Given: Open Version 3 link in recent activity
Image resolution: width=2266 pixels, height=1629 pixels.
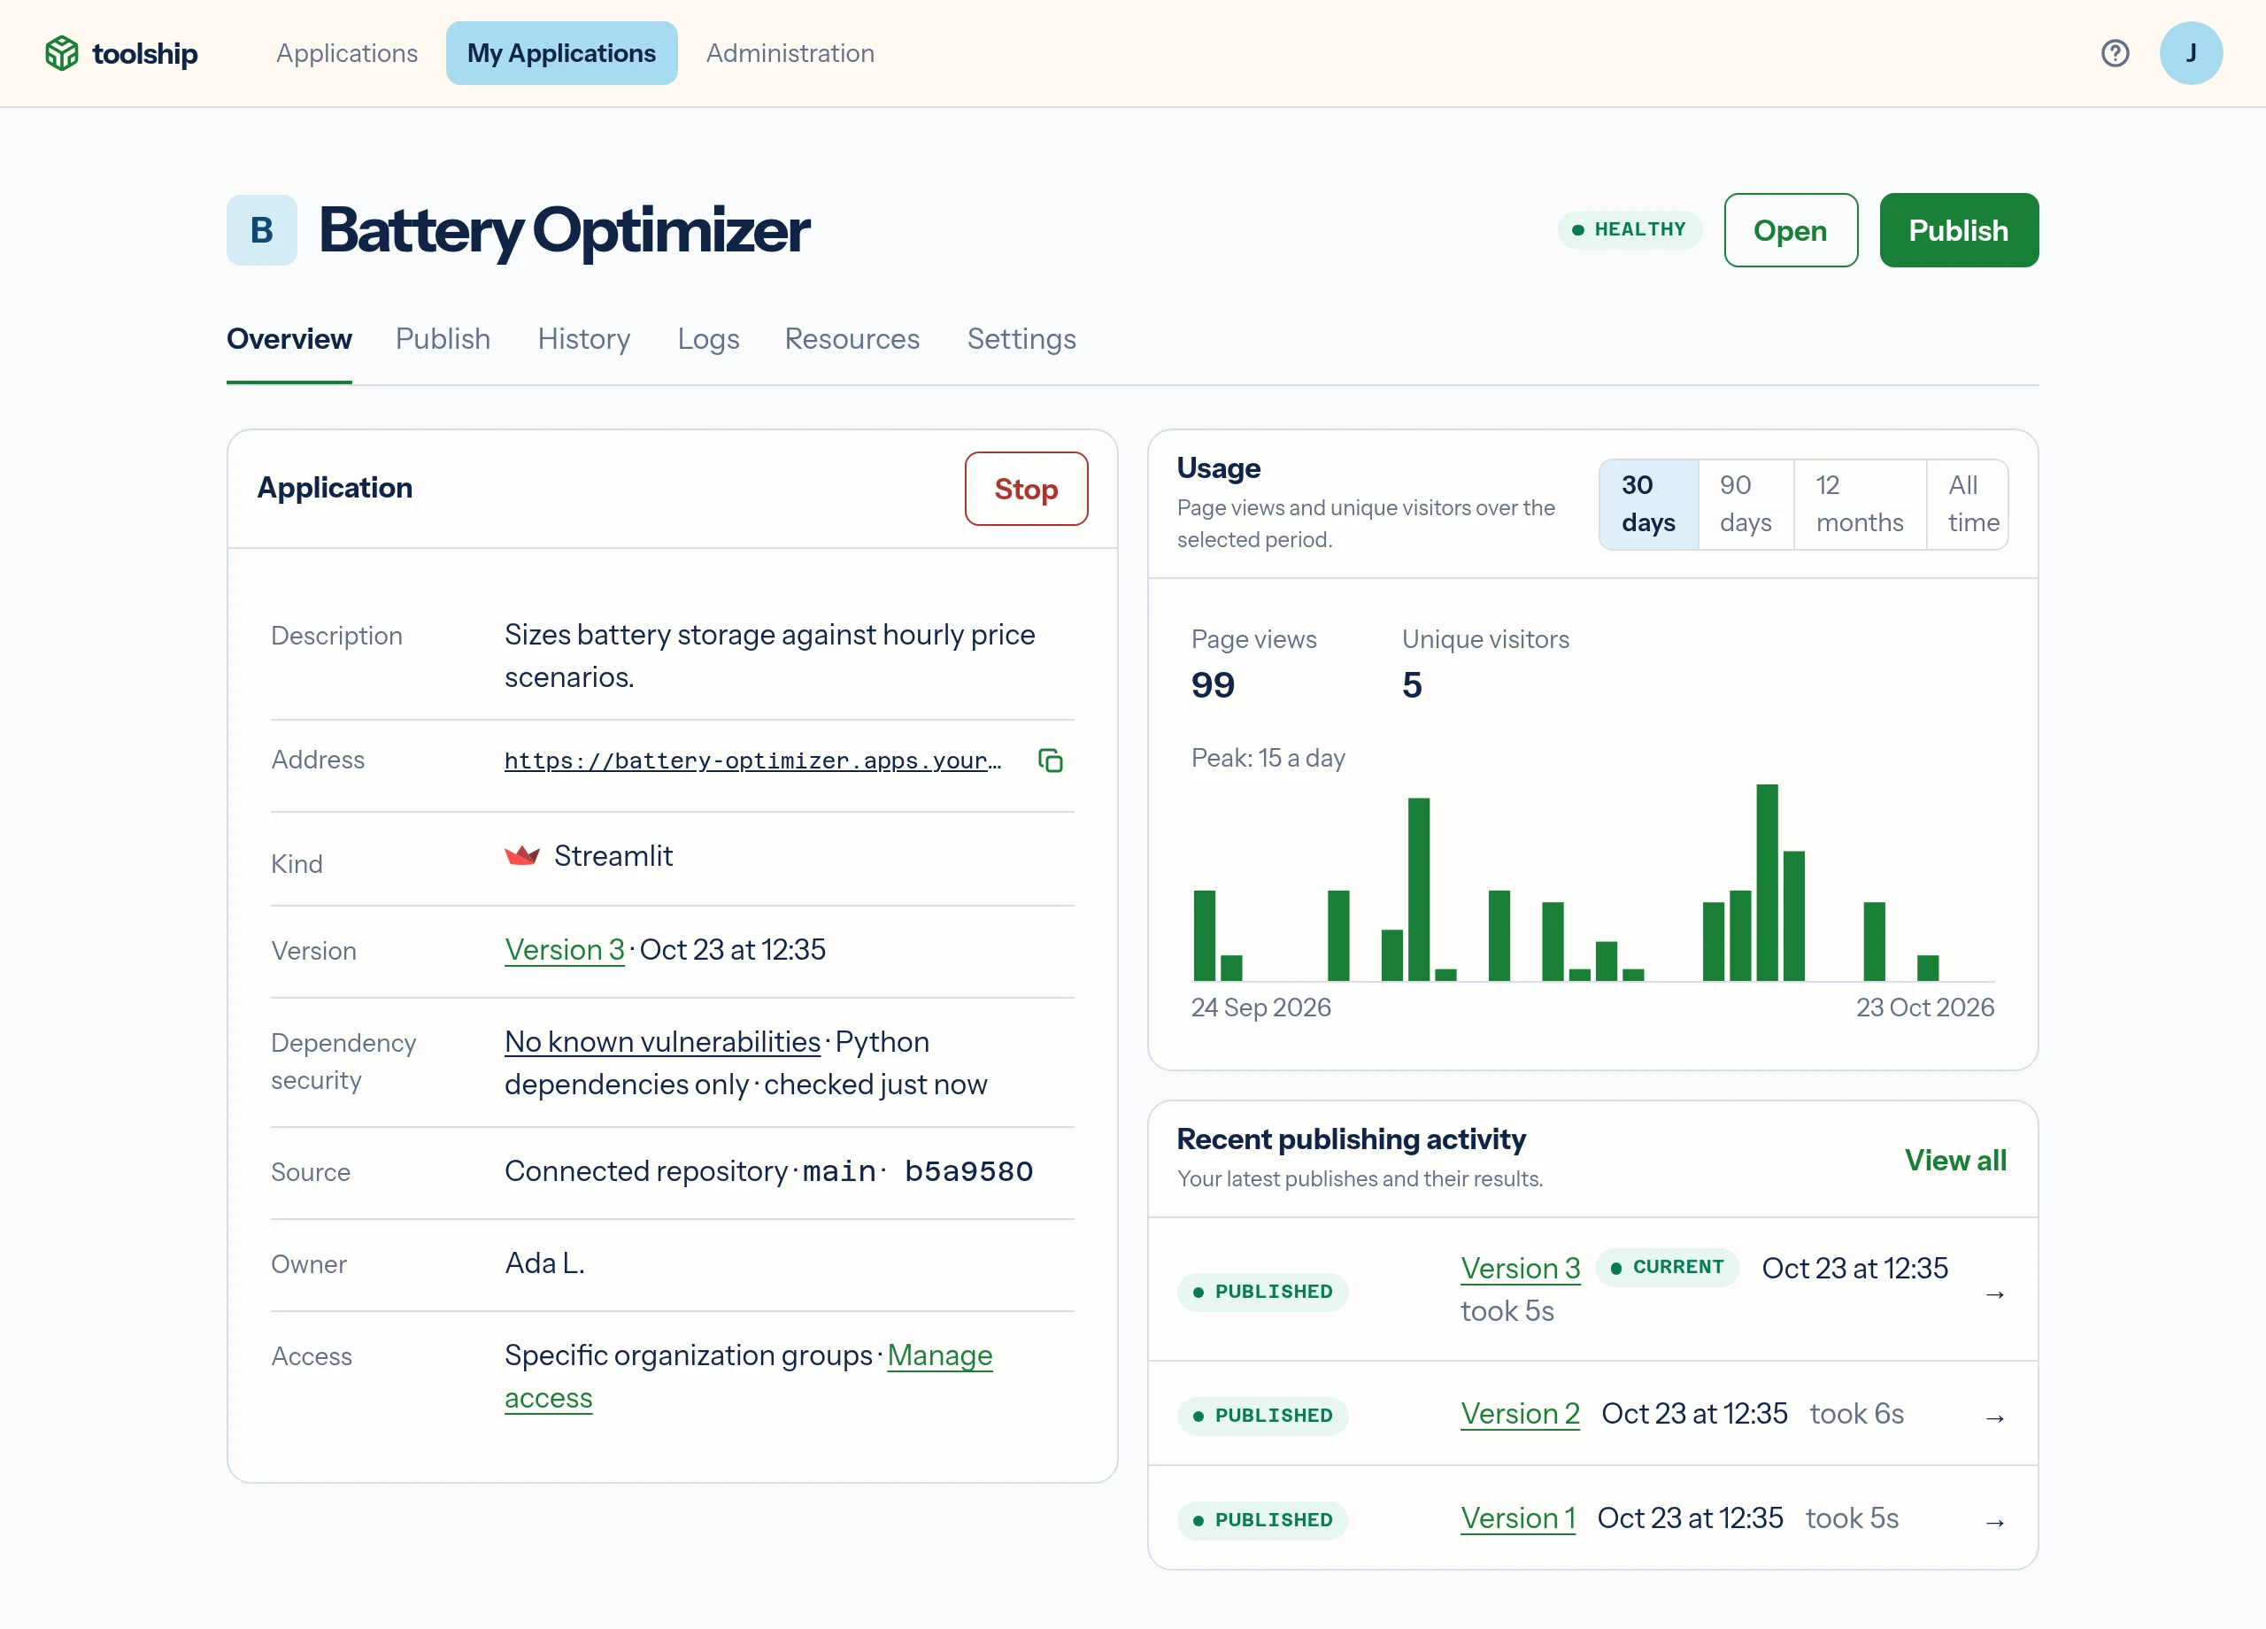Looking at the screenshot, I should tap(1520, 1268).
